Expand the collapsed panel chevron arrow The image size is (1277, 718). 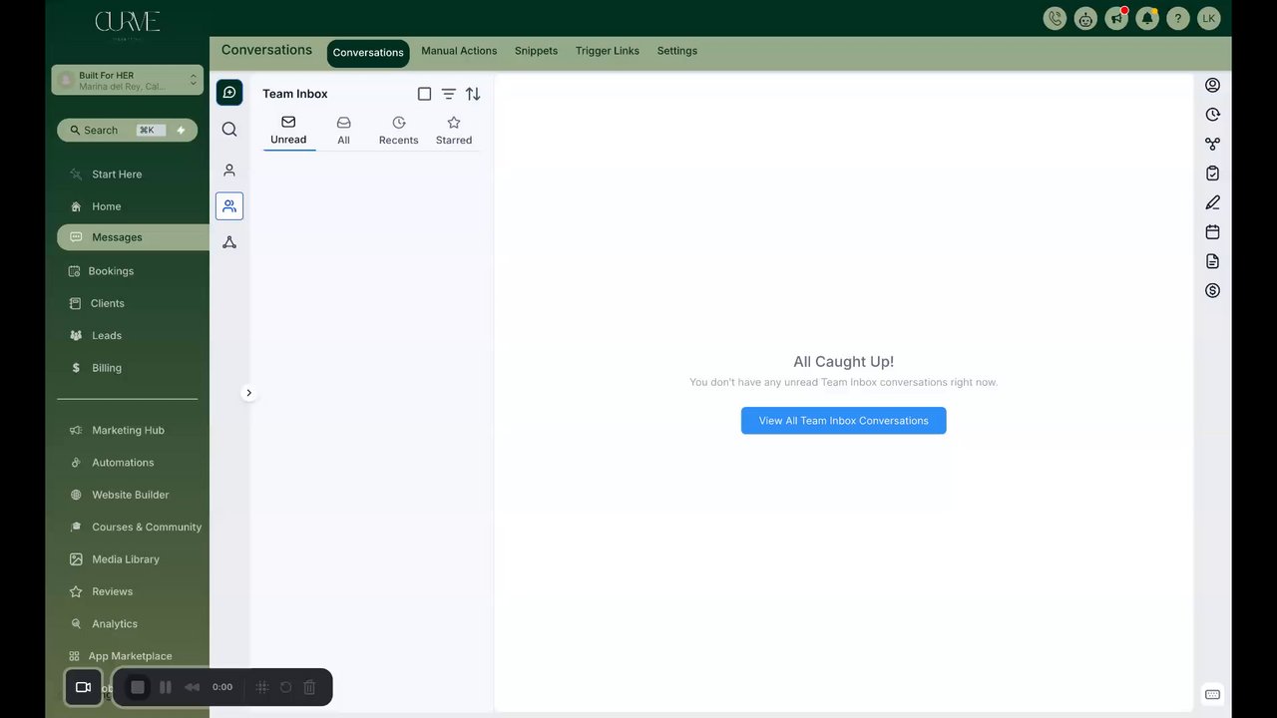point(248,393)
